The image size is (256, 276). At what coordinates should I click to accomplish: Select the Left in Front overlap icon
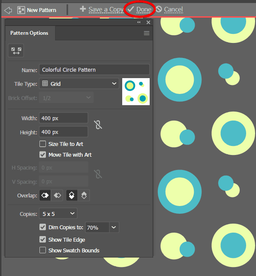[45, 195]
